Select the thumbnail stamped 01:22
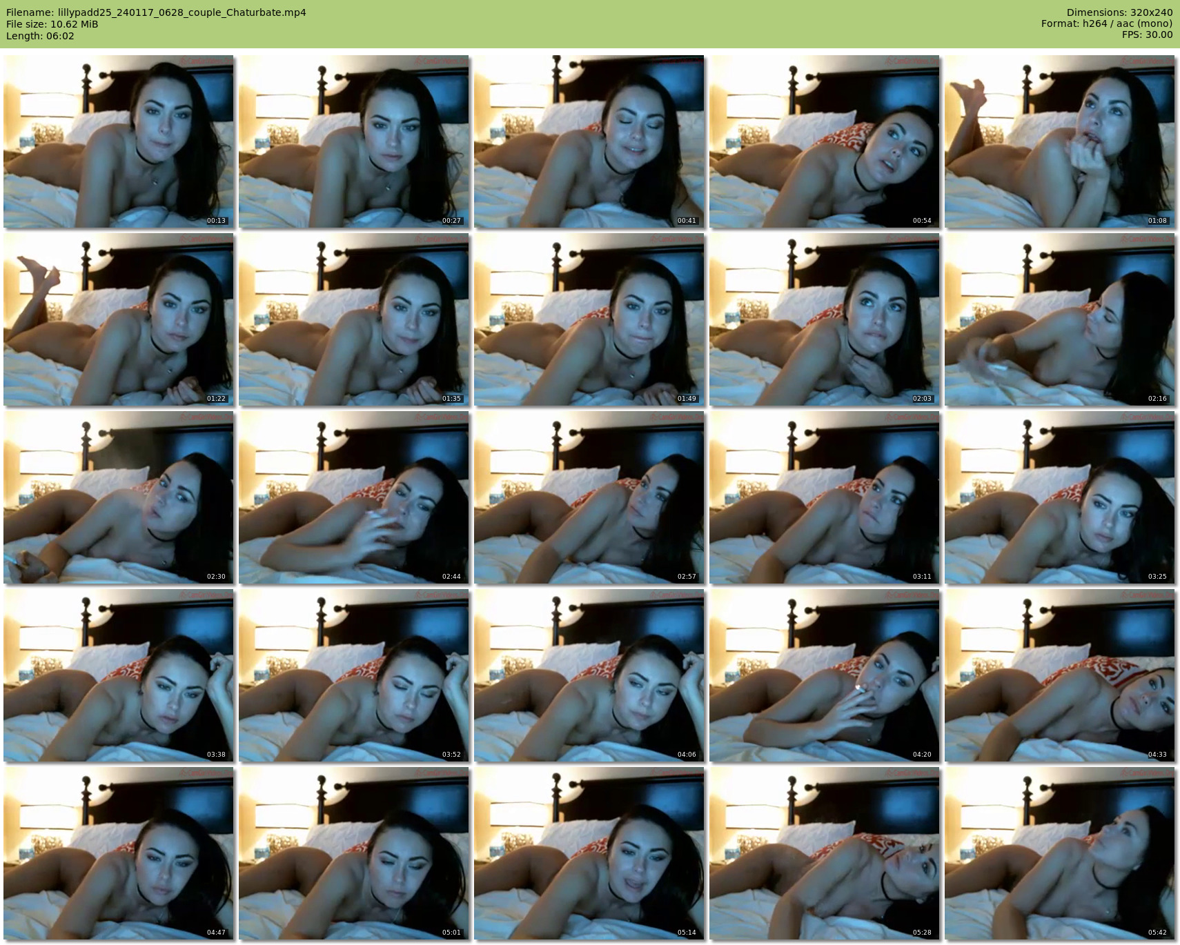 tap(119, 319)
